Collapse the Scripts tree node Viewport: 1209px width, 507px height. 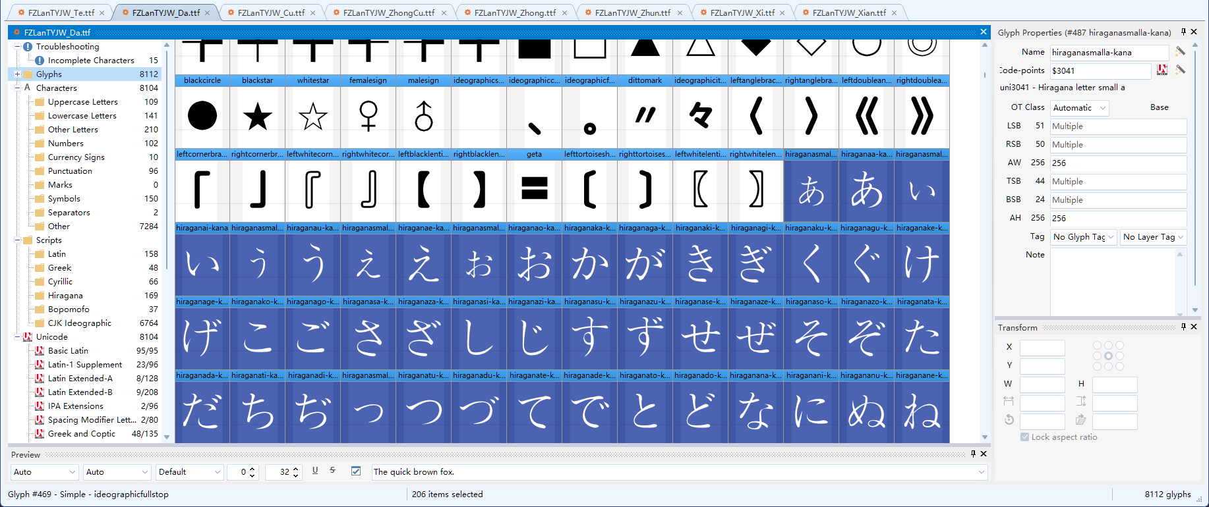tap(18, 240)
